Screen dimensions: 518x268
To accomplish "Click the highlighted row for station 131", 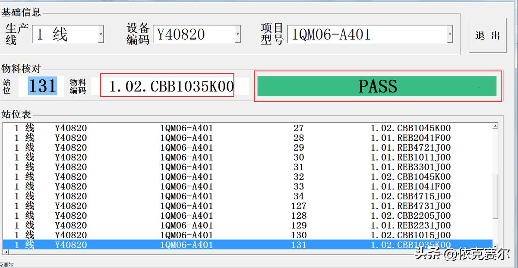I will click(216, 245).
